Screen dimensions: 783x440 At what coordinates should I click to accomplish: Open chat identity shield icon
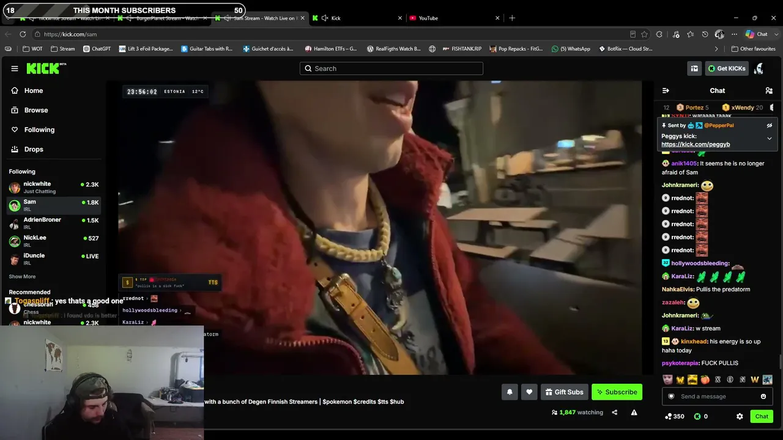(671, 397)
